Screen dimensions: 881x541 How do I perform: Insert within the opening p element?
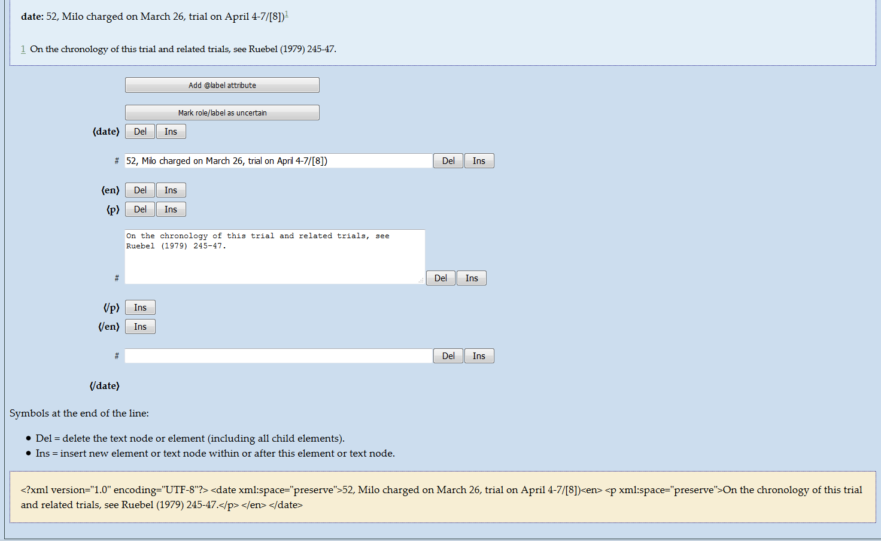[171, 209]
